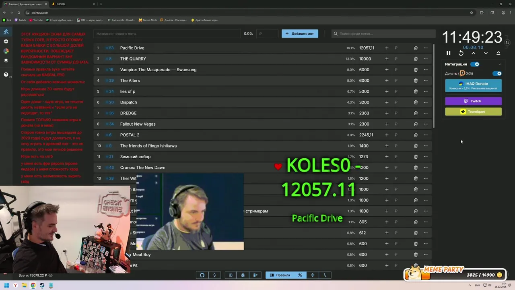
Task: Delete THE QUARRY lot
Action: (x=416, y=59)
